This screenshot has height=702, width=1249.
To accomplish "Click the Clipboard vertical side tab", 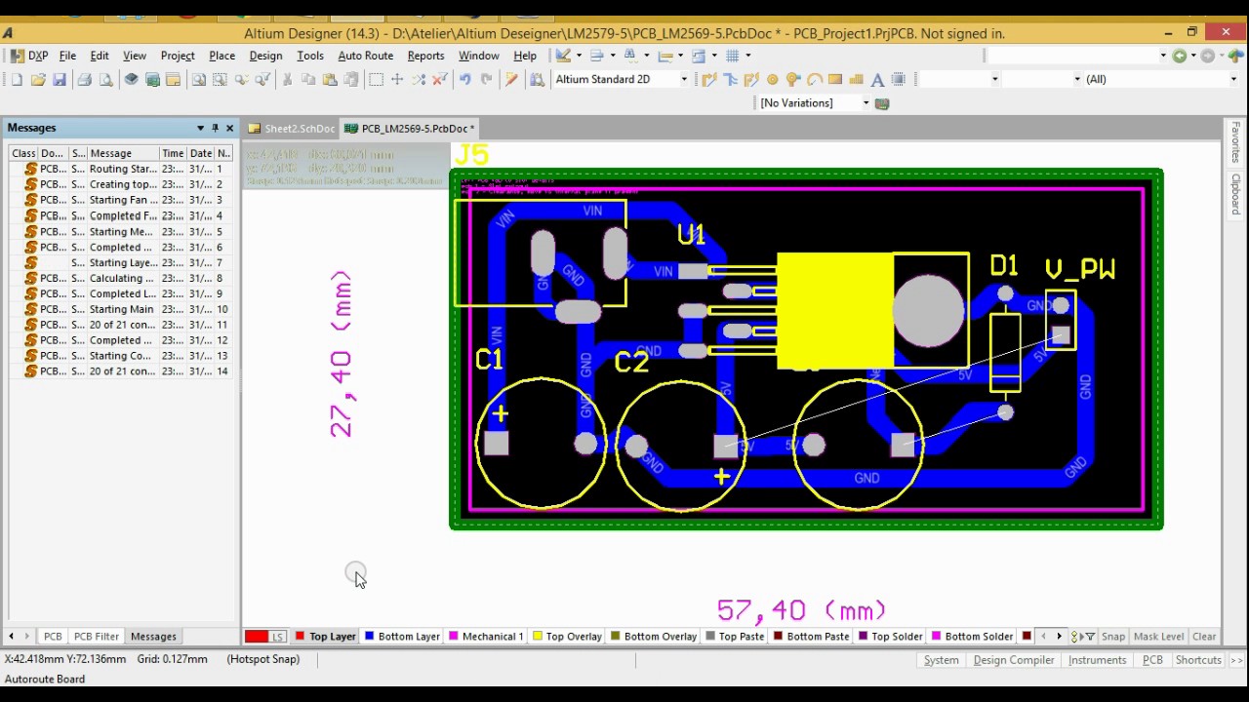I will click(x=1235, y=193).
